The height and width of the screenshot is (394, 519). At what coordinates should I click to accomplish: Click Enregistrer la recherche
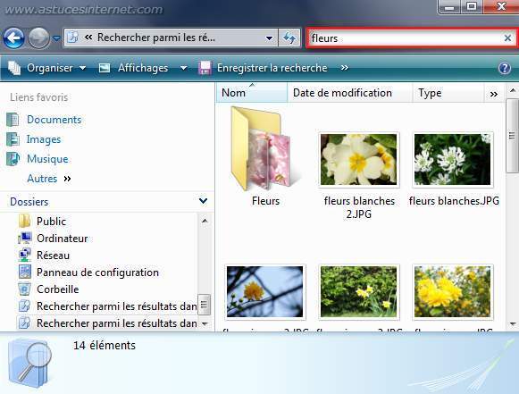(x=272, y=68)
